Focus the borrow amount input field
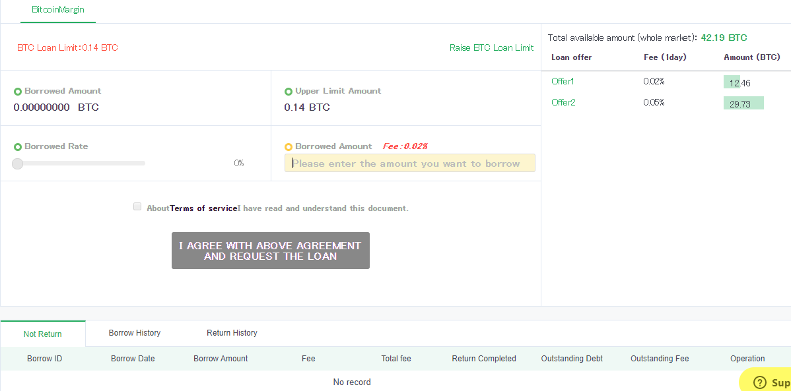 coord(409,164)
